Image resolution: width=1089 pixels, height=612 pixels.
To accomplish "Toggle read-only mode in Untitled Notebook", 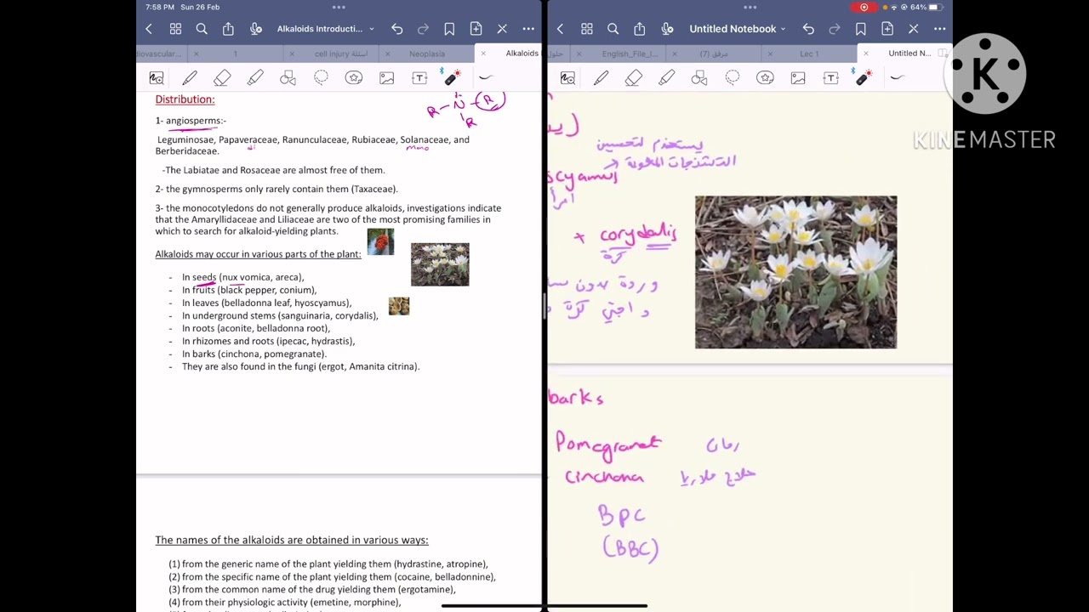I will coord(914,29).
